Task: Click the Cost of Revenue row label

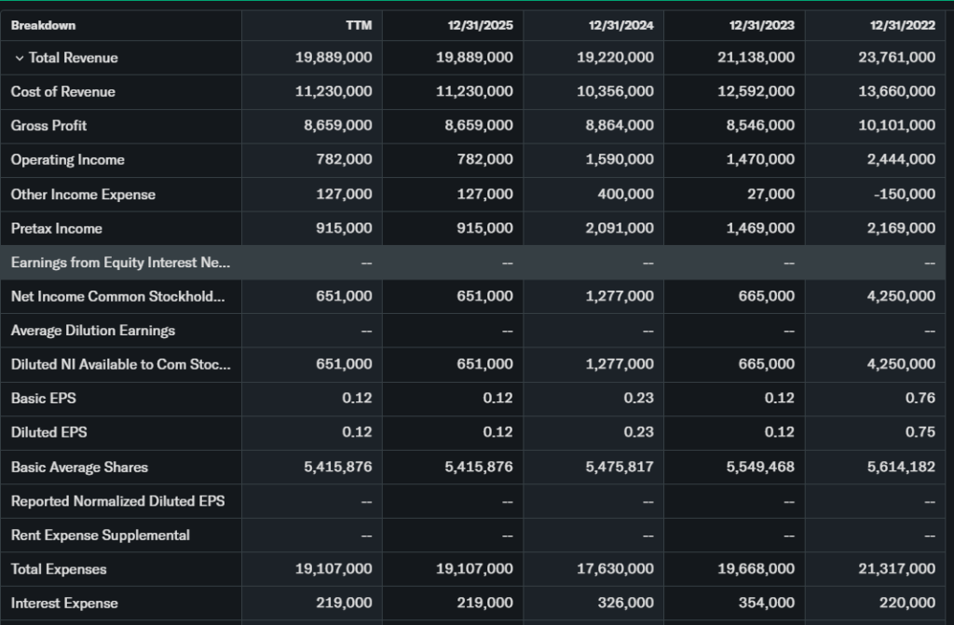Action: 62,91
